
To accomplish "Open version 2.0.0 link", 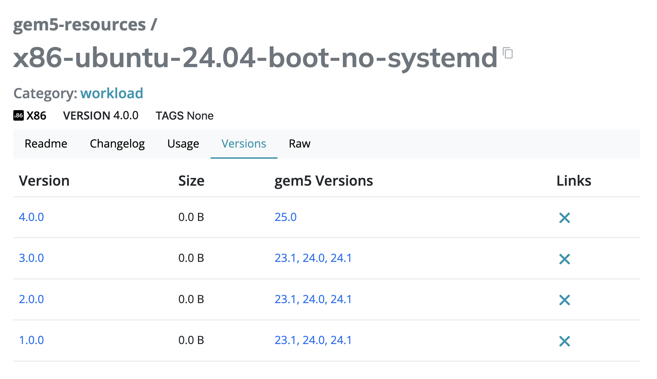I will [x=31, y=299].
